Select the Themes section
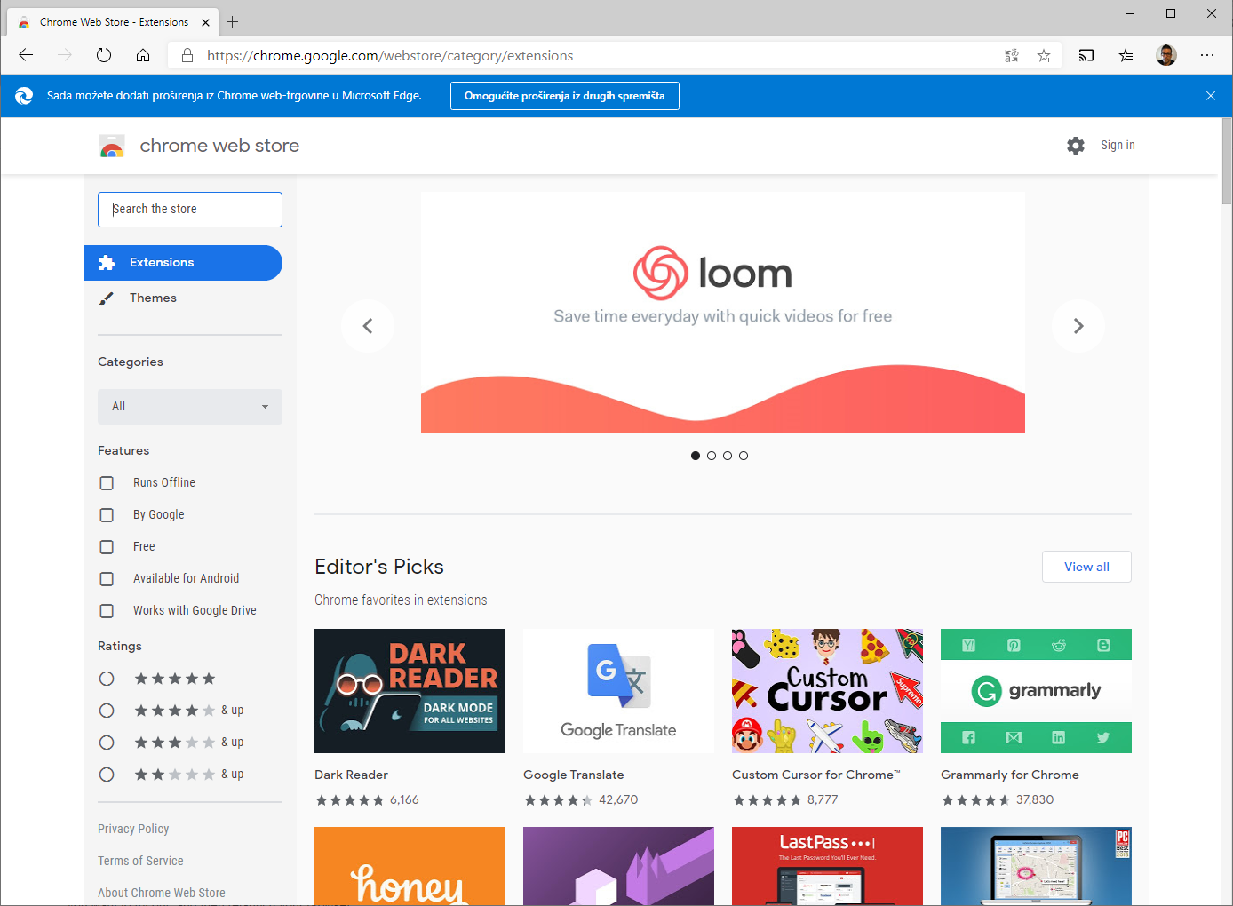This screenshot has width=1233, height=906. [x=183, y=298]
